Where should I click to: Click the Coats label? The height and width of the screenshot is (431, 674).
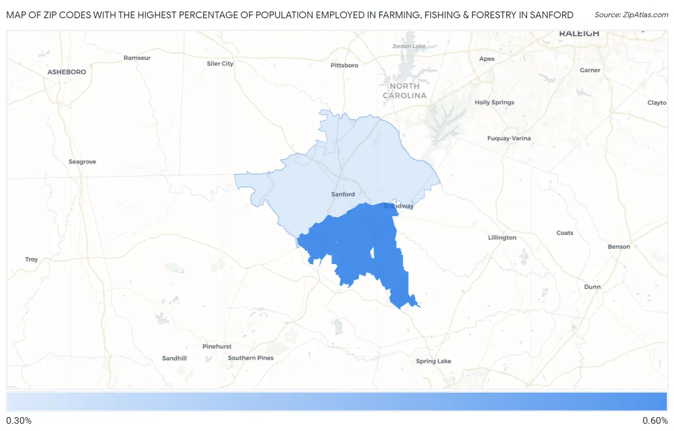click(565, 233)
